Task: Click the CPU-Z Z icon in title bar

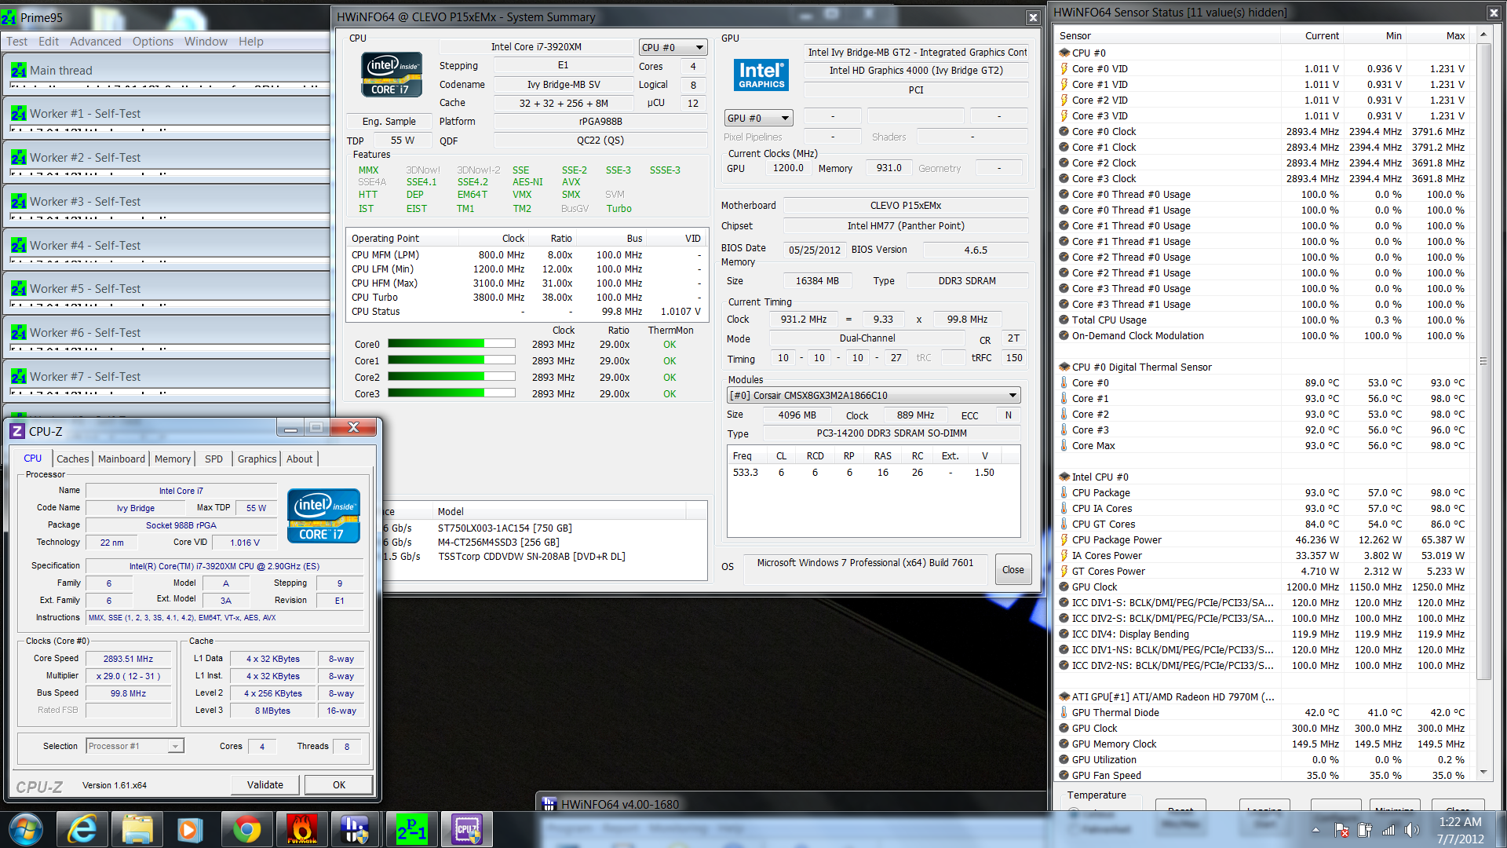Action: pyautogui.click(x=17, y=431)
